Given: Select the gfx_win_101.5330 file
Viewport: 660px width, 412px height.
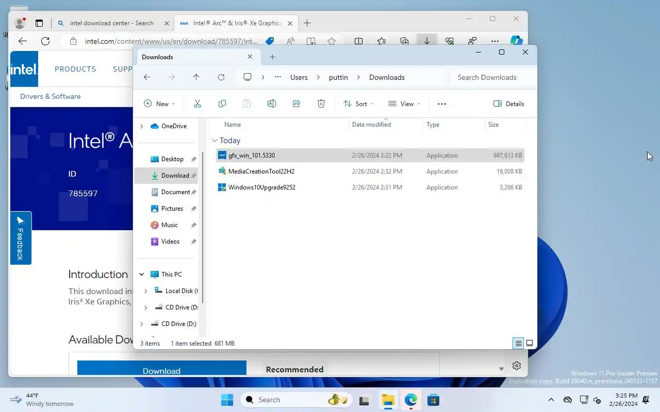Looking at the screenshot, I should point(370,155).
